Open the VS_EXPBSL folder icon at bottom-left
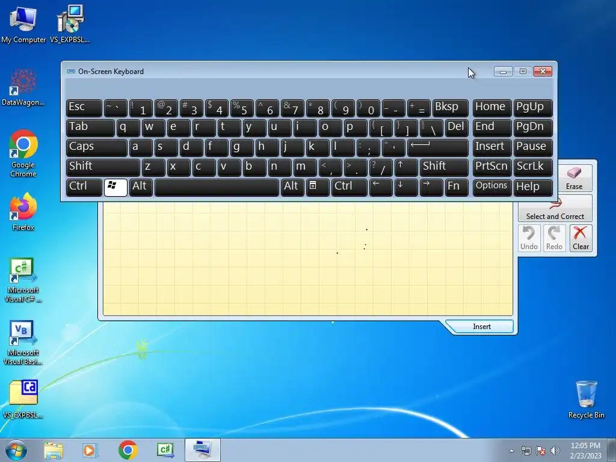Image resolution: width=616 pixels, height=462 pixels. click(23, 398)
